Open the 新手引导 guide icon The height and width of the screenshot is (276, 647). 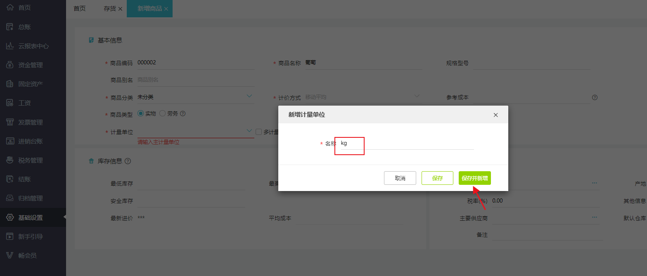[x=10, y=236]
